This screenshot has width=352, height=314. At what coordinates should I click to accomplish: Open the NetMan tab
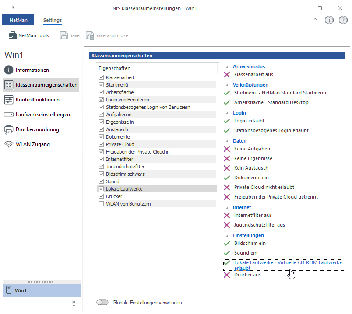pyautogui.click(x=18, y=20)
